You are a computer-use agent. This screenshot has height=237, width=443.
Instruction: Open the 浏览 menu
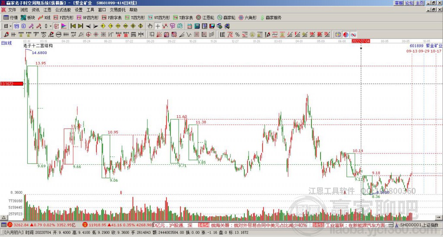[x=24, y=10]
